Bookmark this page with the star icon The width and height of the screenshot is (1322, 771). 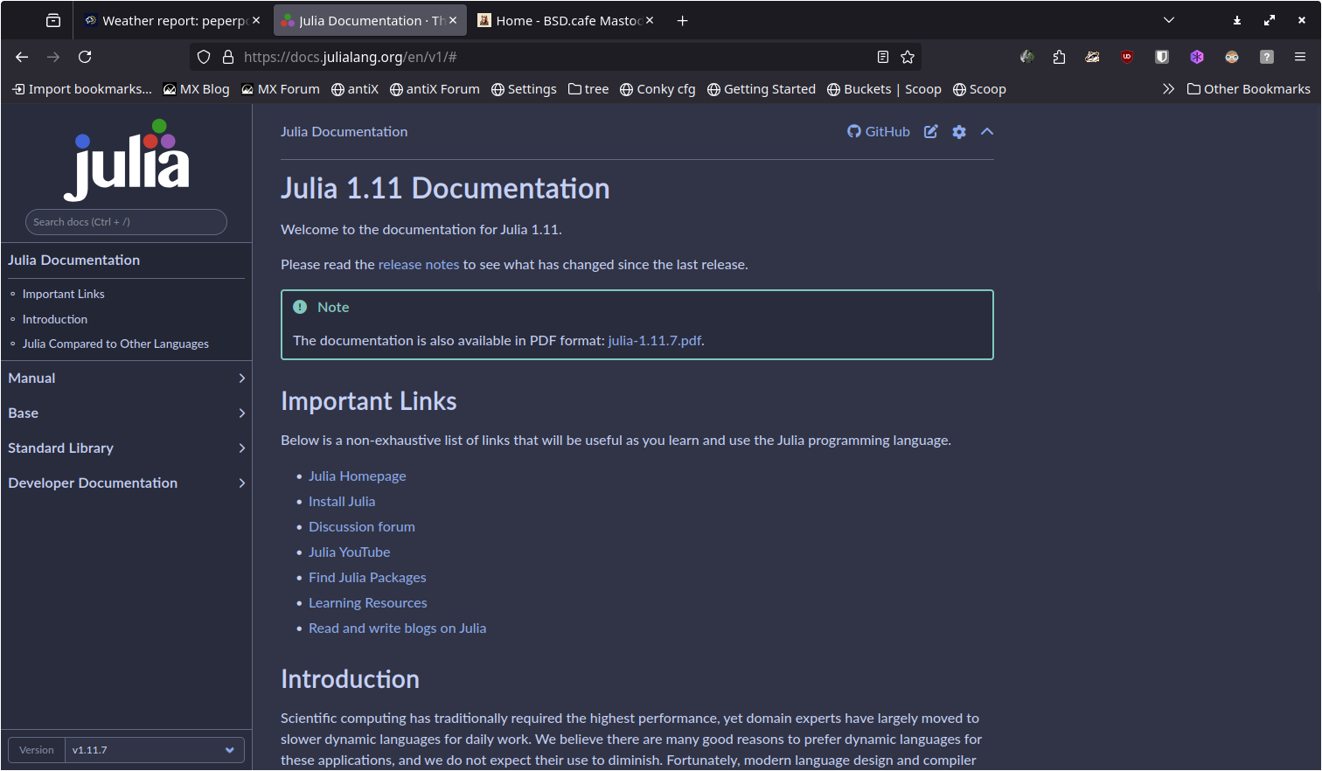click(x=908, y=57)
